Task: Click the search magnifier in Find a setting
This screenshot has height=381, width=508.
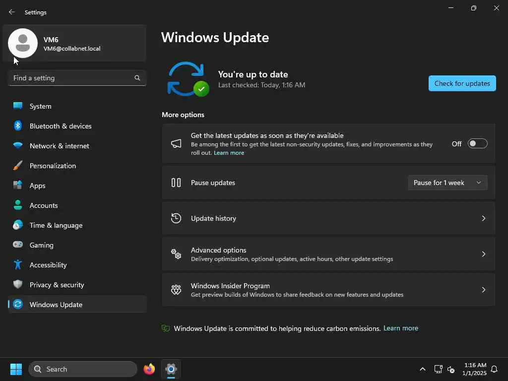Action: (137, 78)
